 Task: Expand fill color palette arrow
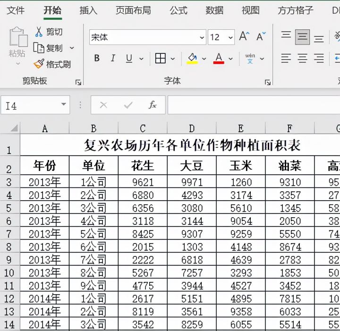click(x=204, y=59)
